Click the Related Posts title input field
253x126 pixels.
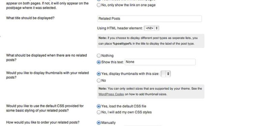pyautogui.click(x=149, y=18)
